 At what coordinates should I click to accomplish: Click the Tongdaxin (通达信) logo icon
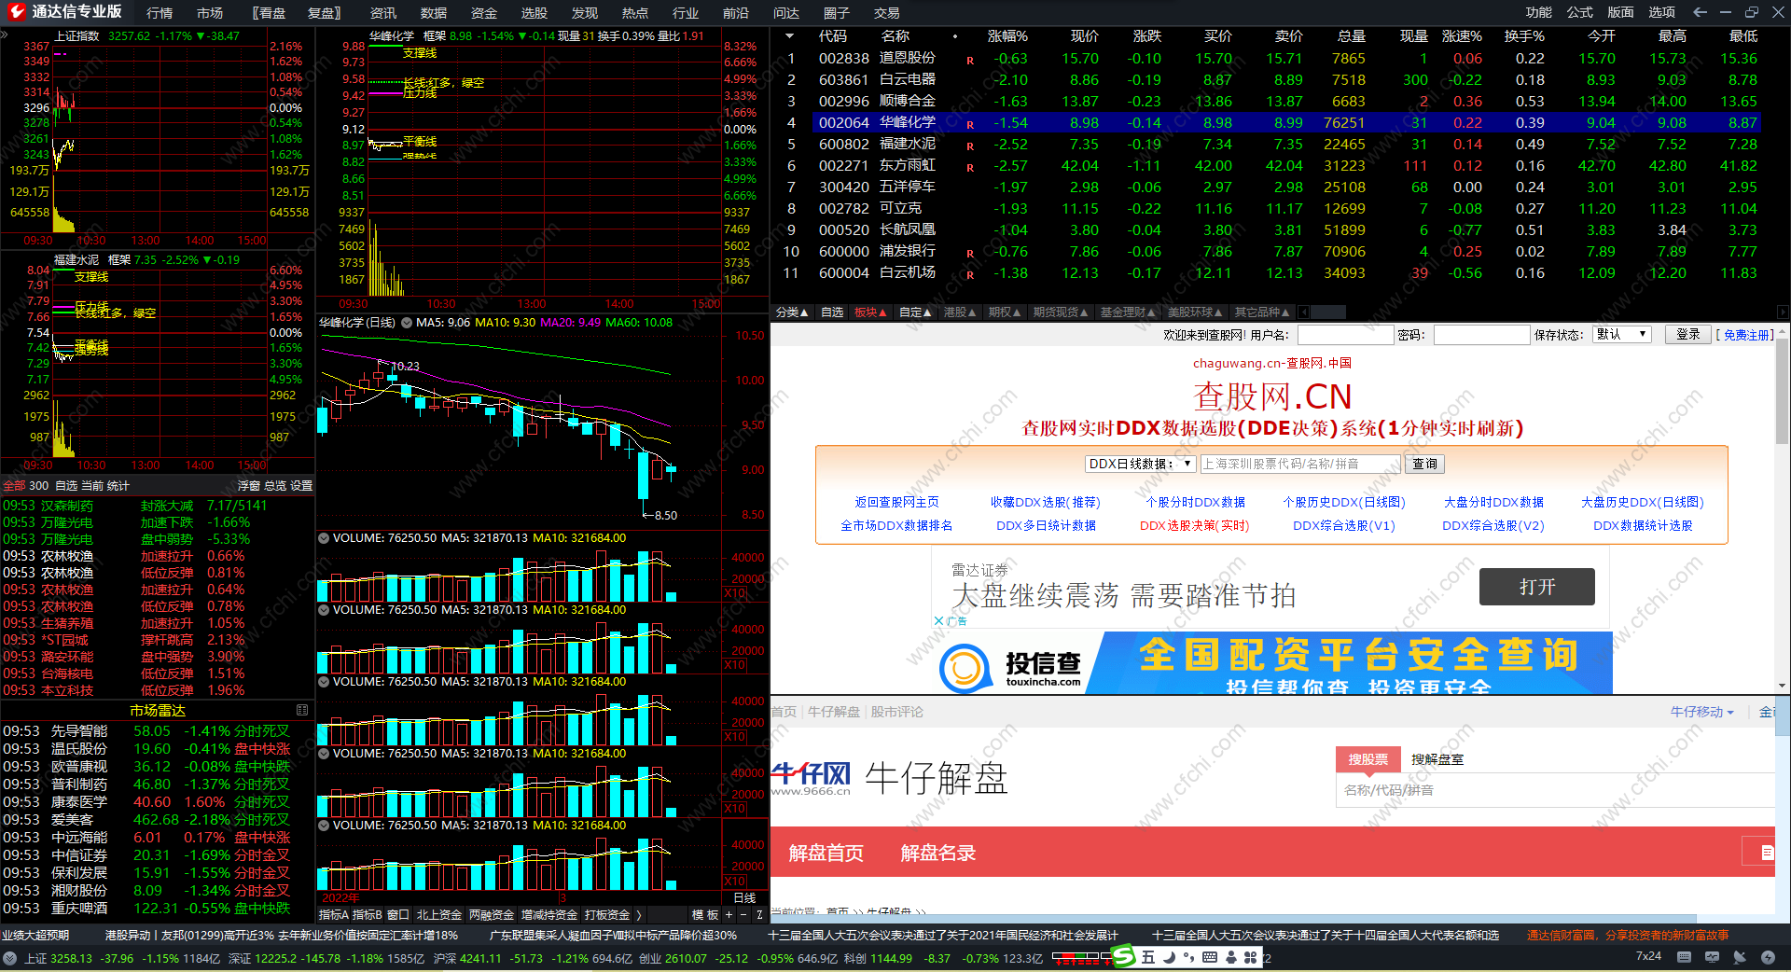click(16, 12)
